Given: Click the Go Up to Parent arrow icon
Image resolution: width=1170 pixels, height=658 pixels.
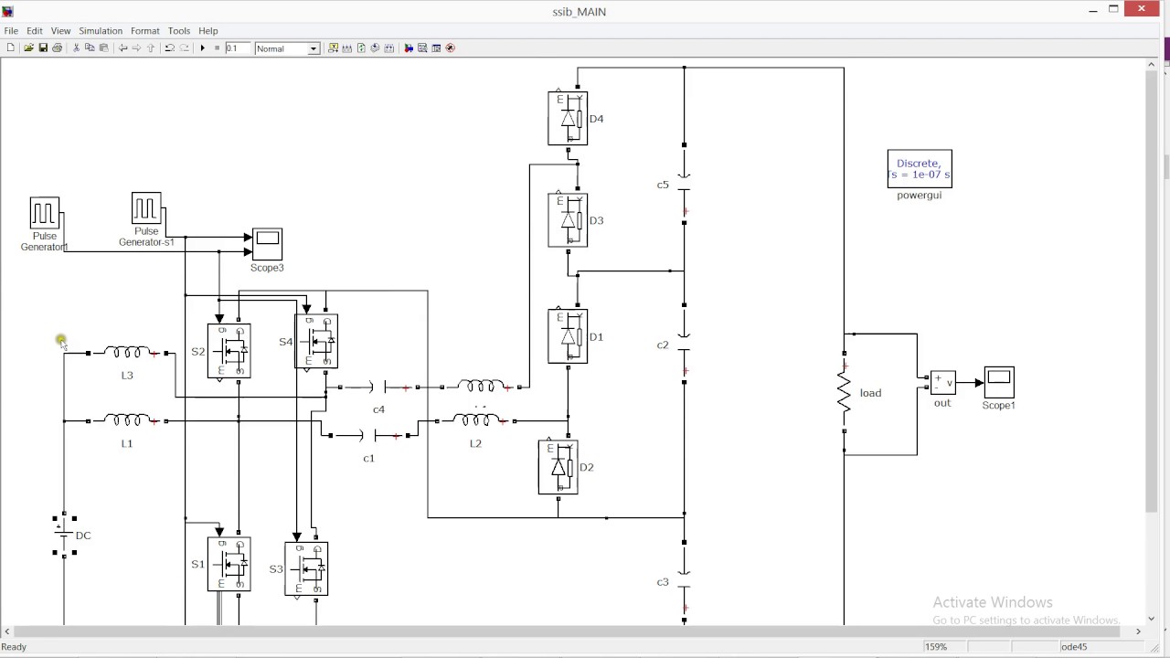Looking at the screenshot, I should 151,48.
